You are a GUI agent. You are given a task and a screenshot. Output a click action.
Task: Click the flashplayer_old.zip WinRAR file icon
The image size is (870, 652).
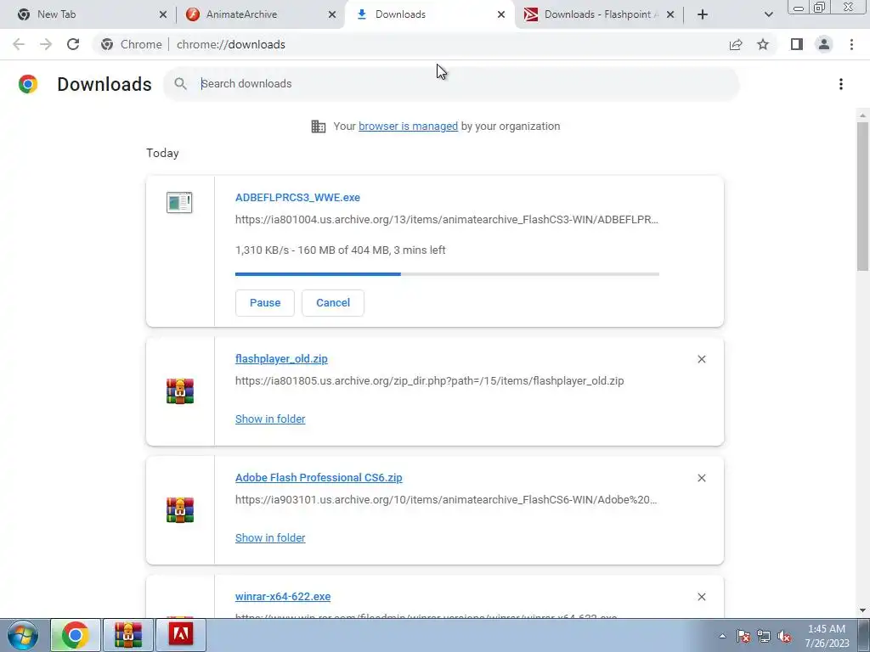coord(180,391)
